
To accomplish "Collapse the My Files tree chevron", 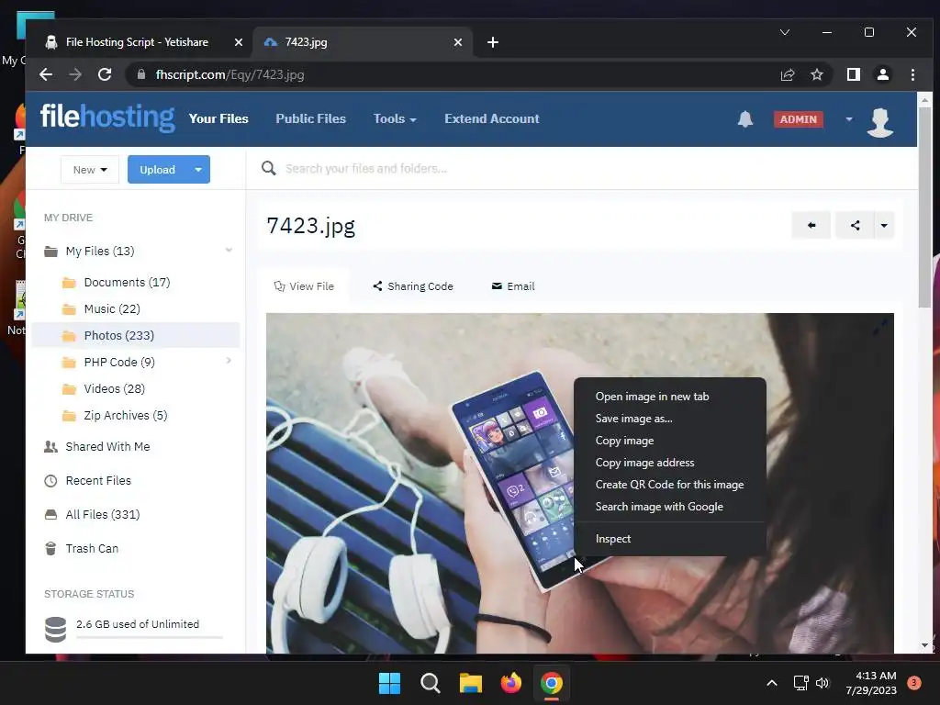I will tap(229, 250).
